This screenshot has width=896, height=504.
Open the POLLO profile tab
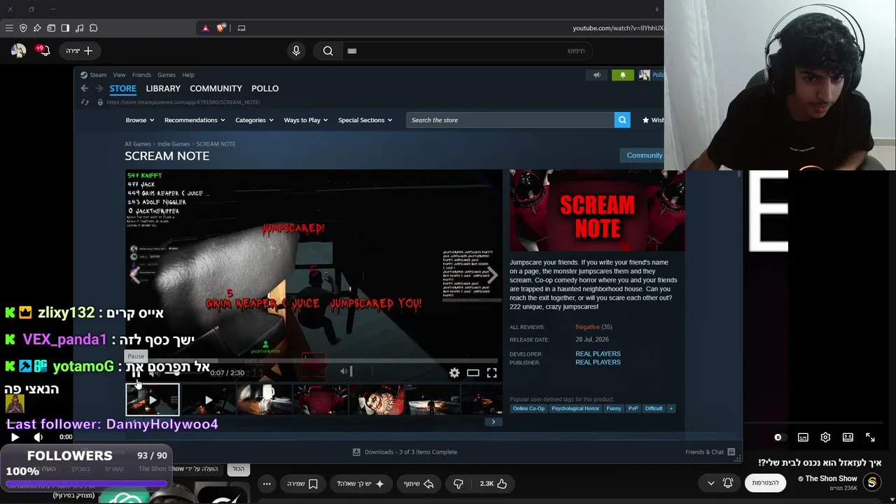(x=265, y=88)
